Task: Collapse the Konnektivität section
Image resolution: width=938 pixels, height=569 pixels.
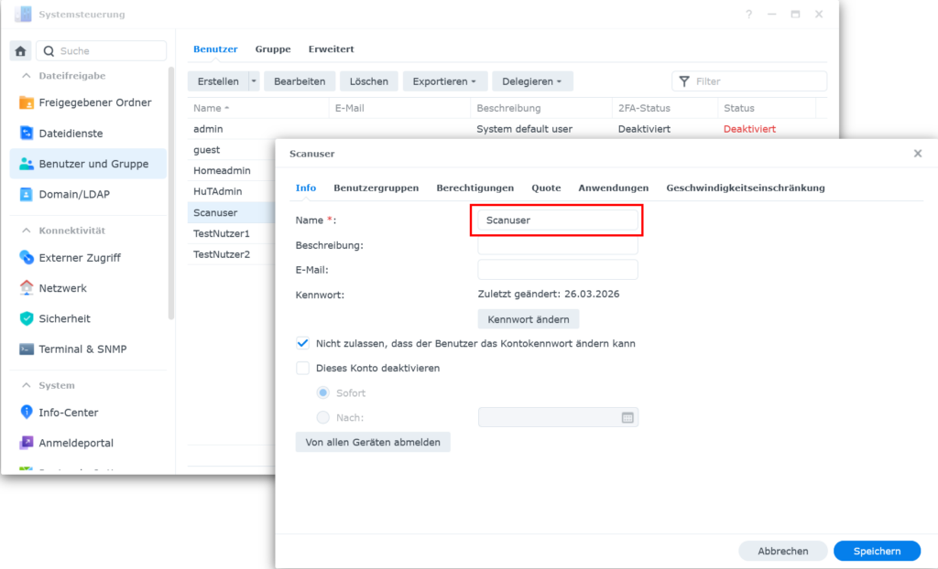Action: pos(27,231)
